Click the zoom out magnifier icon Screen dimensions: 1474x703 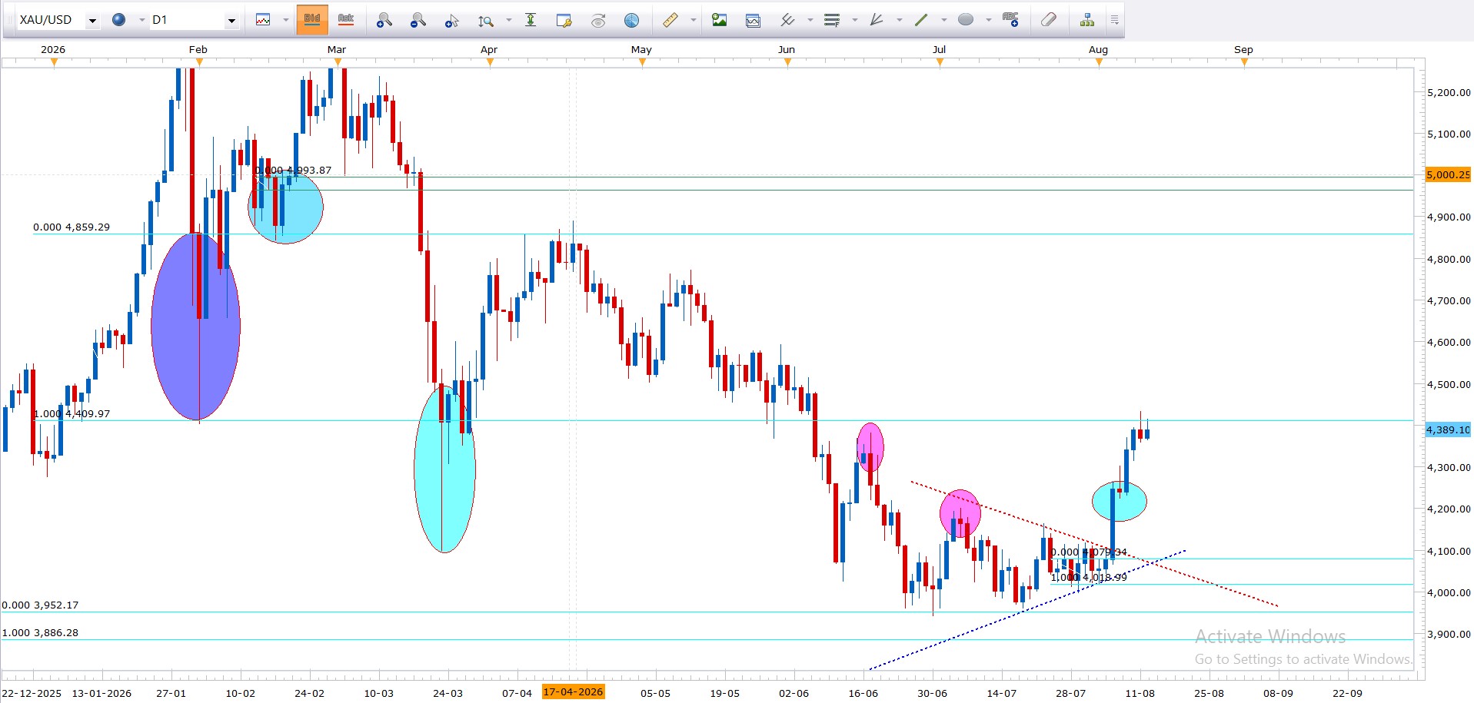418,20
